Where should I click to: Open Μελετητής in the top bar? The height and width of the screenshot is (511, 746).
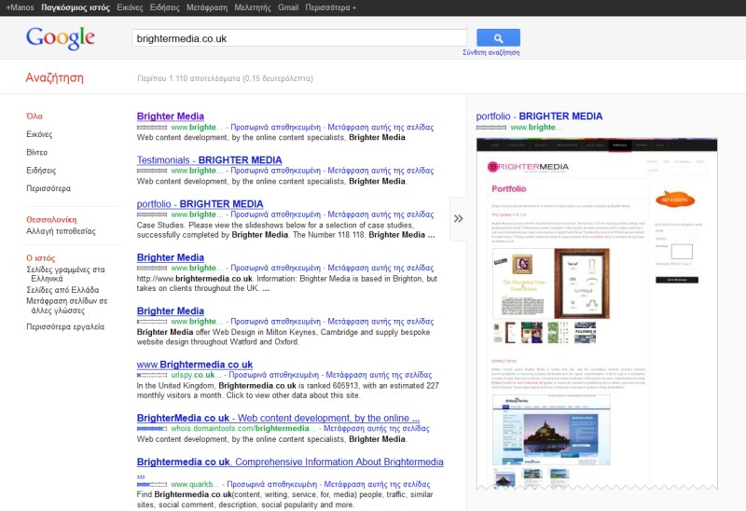(x=253, y=7)
